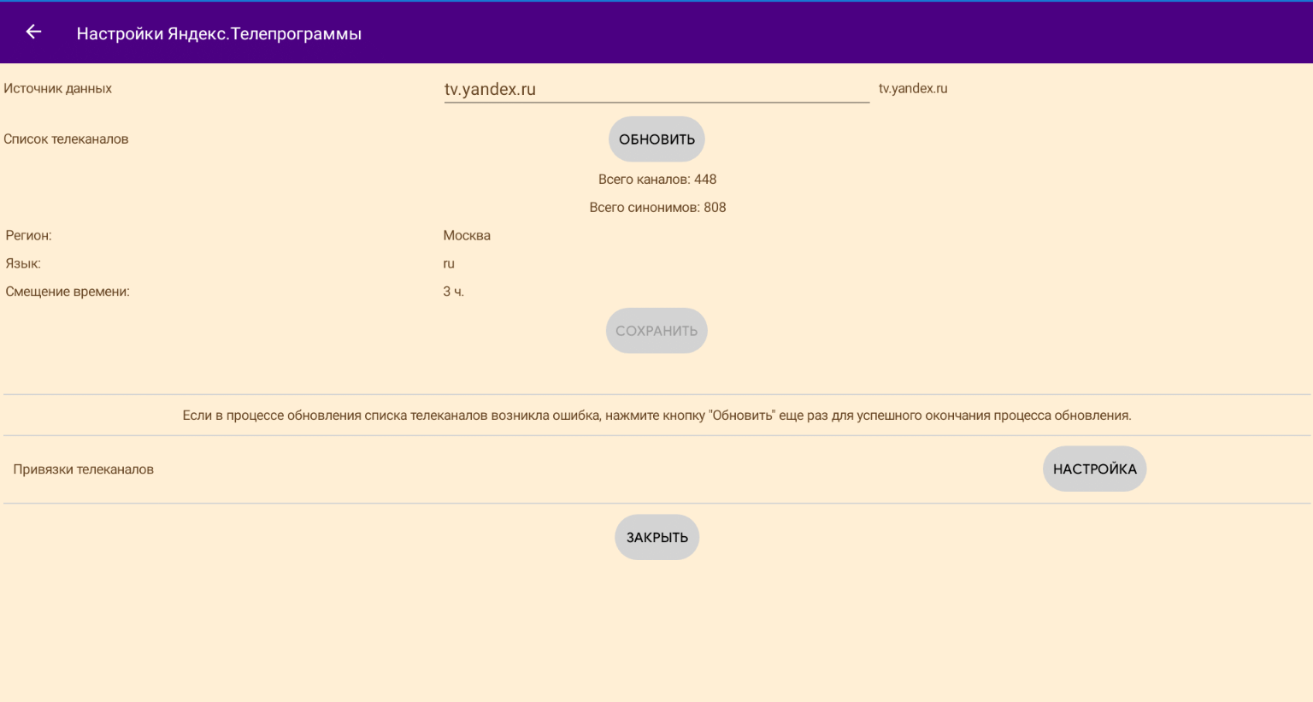Click the title Настройки Яндекс.Телепрограммы
1313x702 pixels.
pos(219,33)
